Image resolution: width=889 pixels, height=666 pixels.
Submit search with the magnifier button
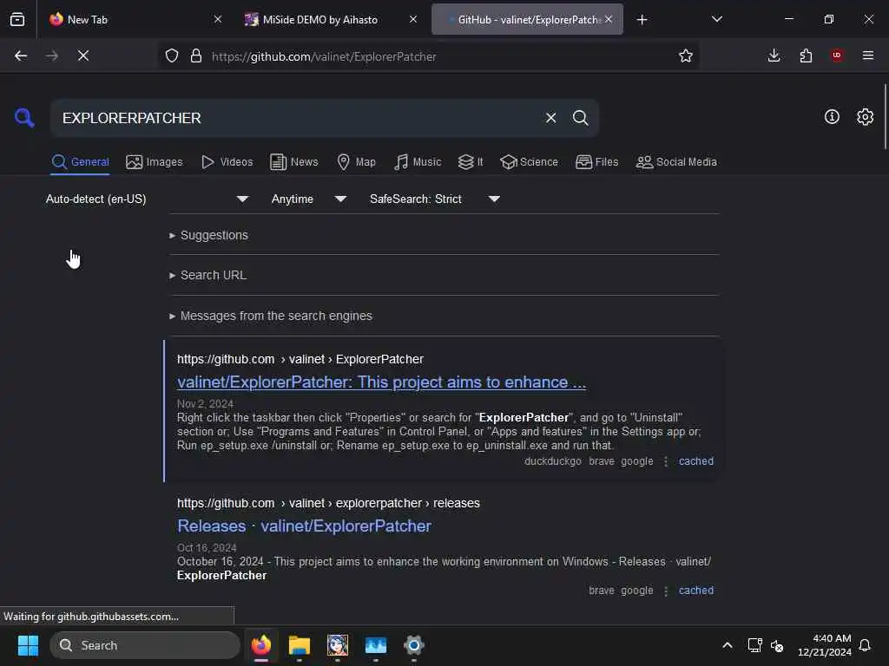(580, 118)
